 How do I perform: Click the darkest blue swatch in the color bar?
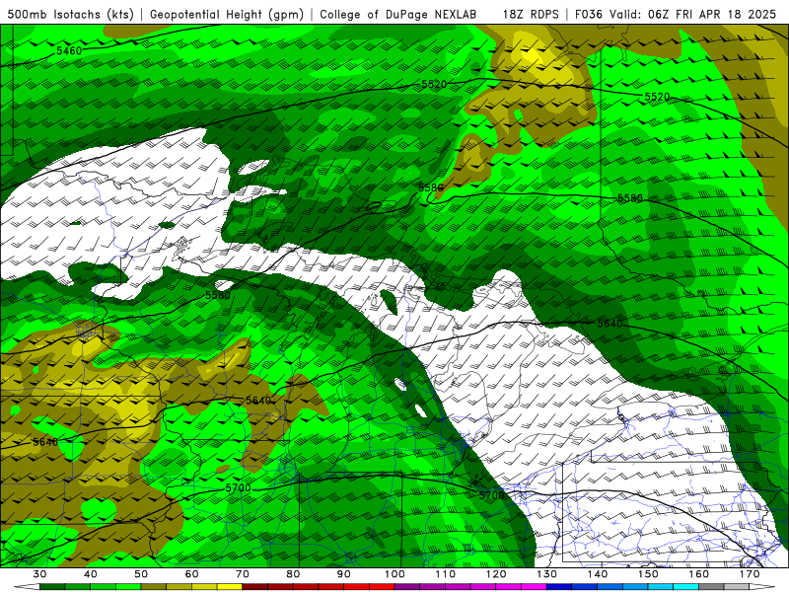tap(559, 587)
